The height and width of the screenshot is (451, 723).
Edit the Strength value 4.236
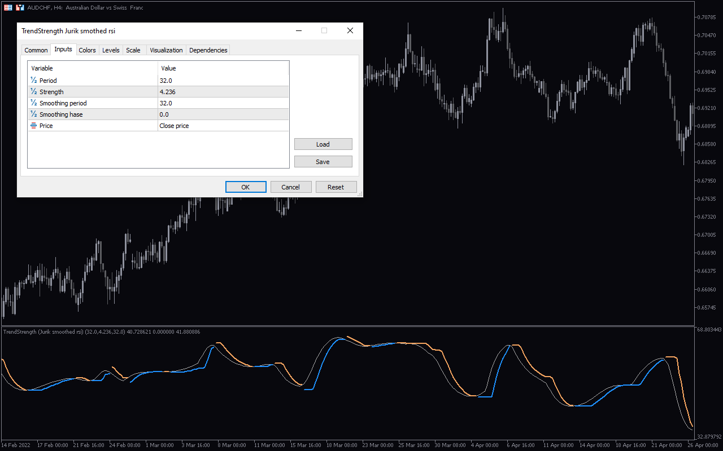[x=223, y=92]
